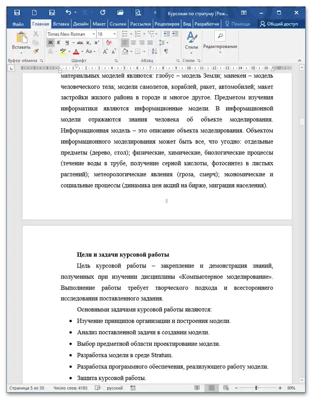
Task: Open the underline style dropdown arrow
Action: [73, 43]
